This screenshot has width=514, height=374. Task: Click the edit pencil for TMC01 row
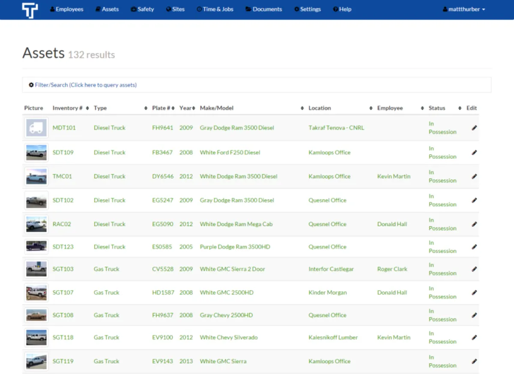click(474, 177)
